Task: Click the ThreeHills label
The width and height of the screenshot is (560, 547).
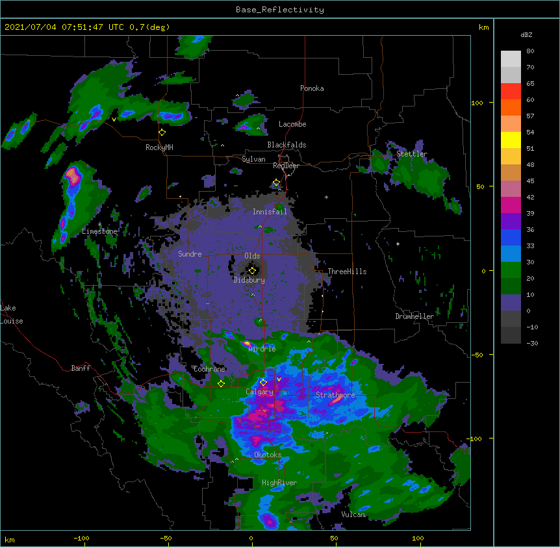Action: (347, 272)
